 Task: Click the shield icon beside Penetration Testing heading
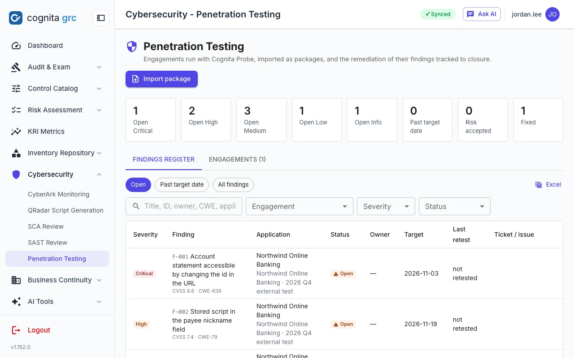pos(132,47)
